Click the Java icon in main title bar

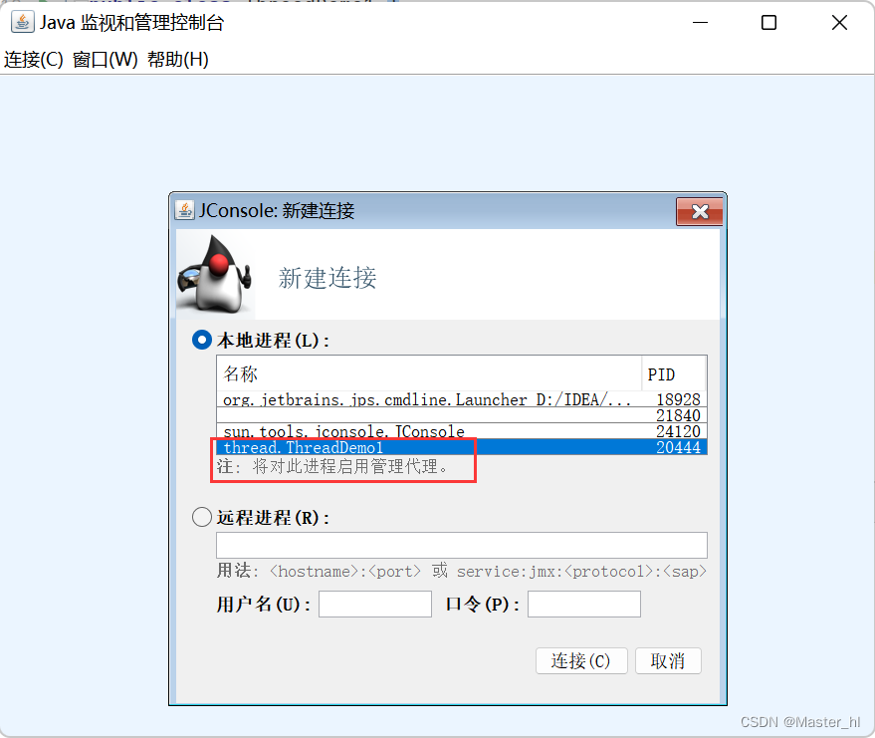22,22
